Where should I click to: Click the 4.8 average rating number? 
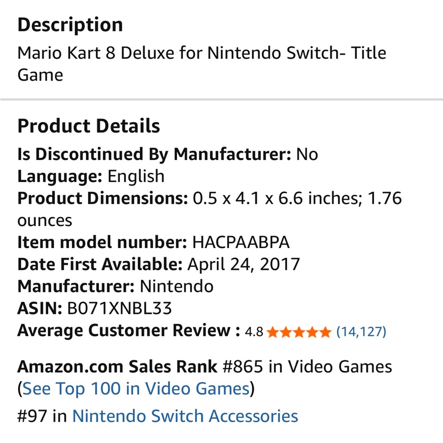(x=254, y=331)
